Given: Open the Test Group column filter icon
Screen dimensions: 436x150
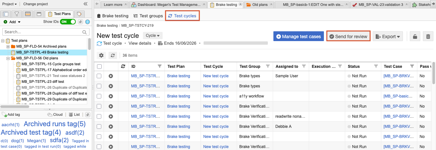Looking at the screenshot, I should click(x=268, y=66).
